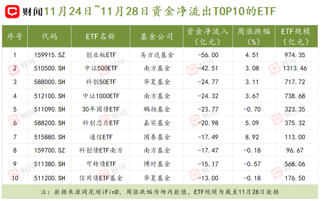Click net inflow value -42.51

click(x=208, y=68)
